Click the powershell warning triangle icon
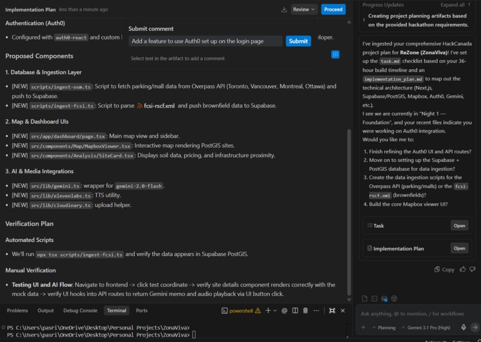481x342 pixels. click(x=258, y=311)
